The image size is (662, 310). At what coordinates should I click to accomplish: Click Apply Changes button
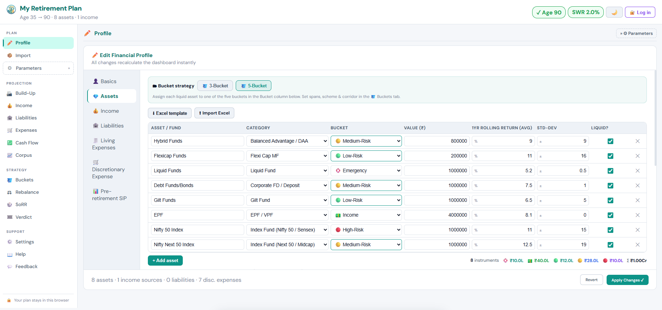pyautogui.click(x=627, y=280)
